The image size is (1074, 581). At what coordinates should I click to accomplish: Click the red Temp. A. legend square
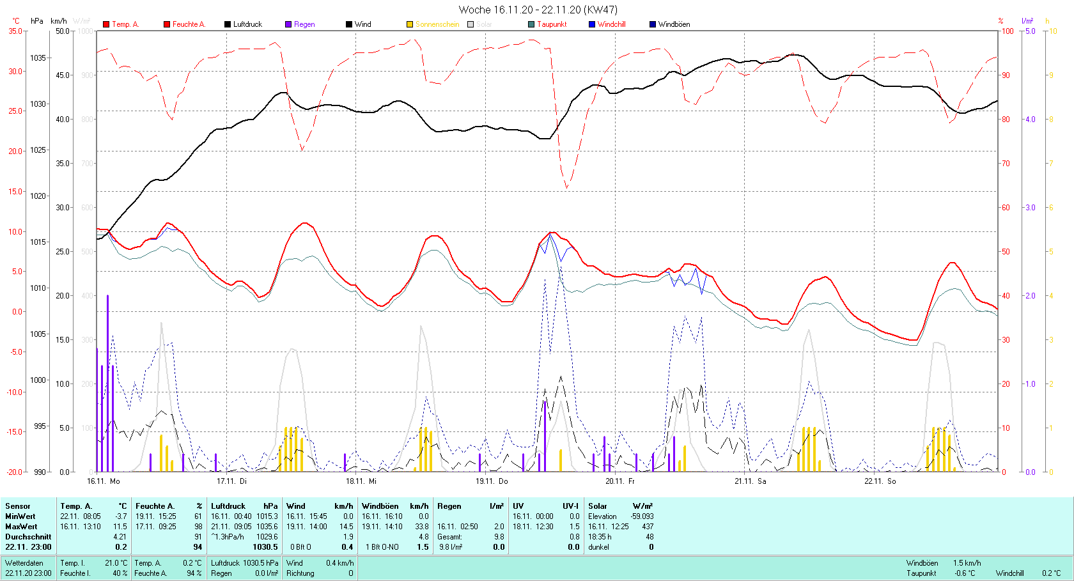(x=106, y=24)
